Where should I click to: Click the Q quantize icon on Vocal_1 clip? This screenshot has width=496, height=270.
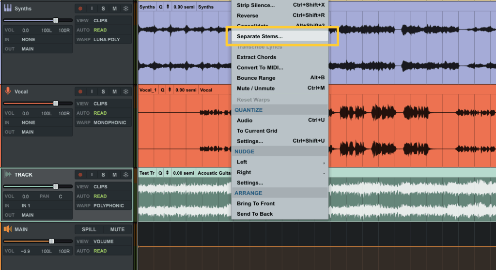(163, 90)
